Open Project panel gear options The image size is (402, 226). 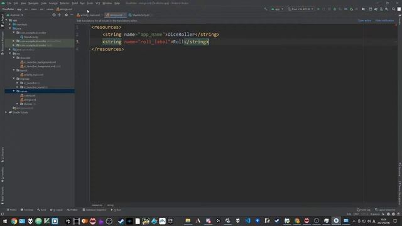(x=67, y=15)
